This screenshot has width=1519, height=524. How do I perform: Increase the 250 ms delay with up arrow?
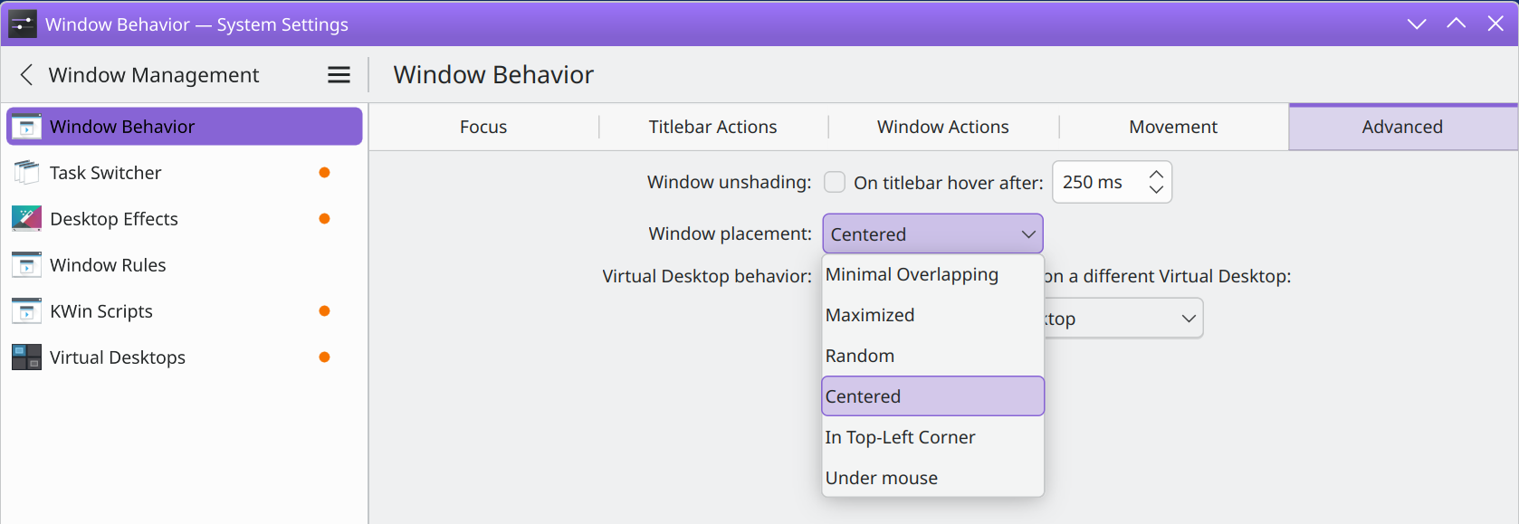[x=1156, y=174]
